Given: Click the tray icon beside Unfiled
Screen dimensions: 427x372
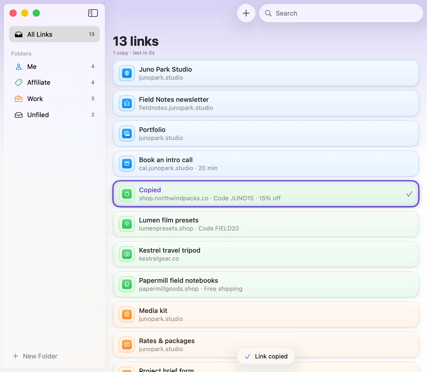Looking at the screenshot, I should click(x=19, y=115).
